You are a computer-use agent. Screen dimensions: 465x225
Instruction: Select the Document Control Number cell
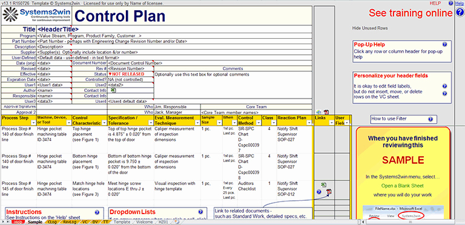[209, 63]
